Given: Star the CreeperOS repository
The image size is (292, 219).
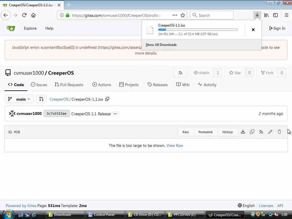Looking at the screenshot, I should click(x=235, y=73).
